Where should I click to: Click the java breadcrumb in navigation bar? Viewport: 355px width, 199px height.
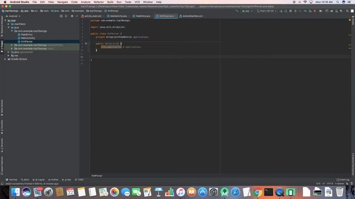(55, 11)
